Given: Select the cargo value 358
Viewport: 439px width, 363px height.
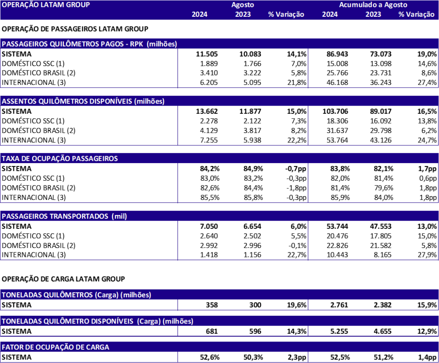Looking at the screenshot, I should click(212, 305).
